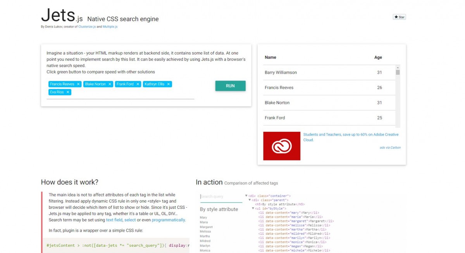
Task: Remove the Francis Reeves chip with its X
Action: tap(78, 84)
